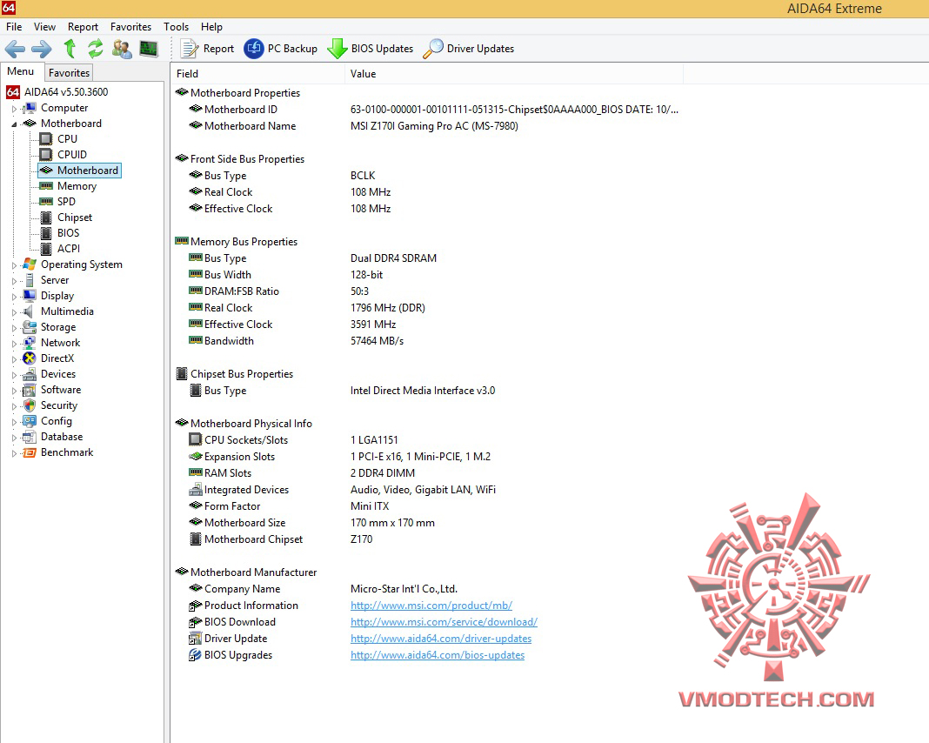Open PC Backup tool
The height and width of the screenshot is (743, 929).
tap(280, 49)
